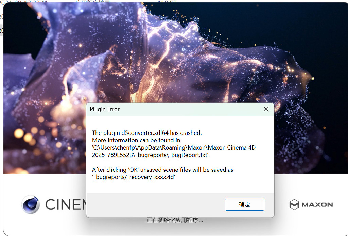Click the purple particle splash artwork
Screen dimensions: 348x236
tap(136, 61)
